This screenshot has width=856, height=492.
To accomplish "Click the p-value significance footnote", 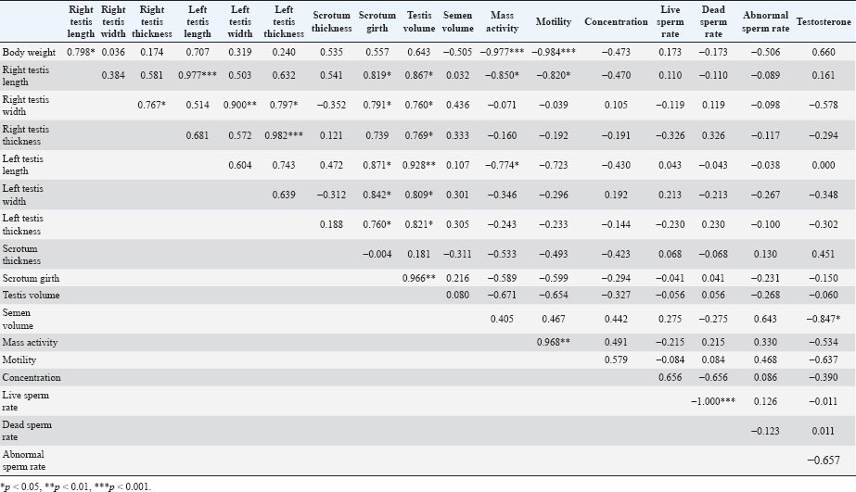I will coord(77,486).
